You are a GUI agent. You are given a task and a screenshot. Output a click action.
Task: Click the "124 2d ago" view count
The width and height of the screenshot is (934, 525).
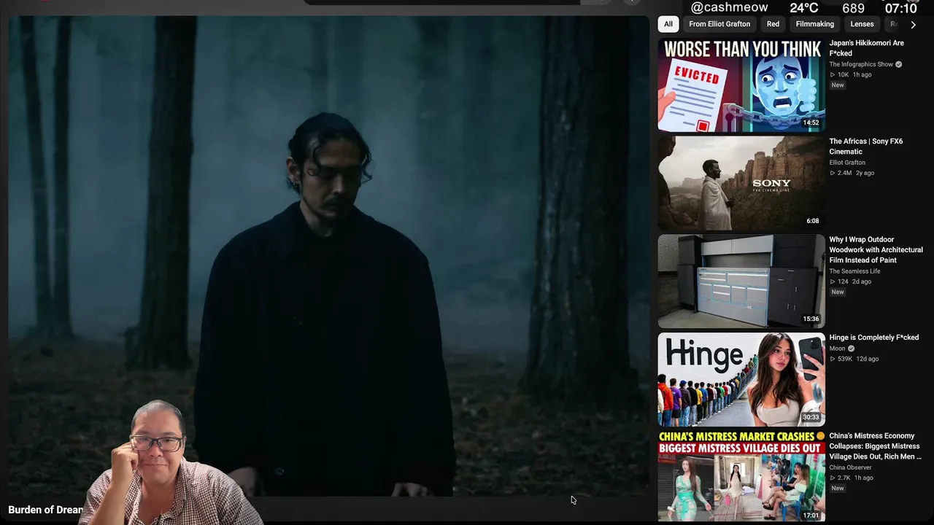(850, 281)
